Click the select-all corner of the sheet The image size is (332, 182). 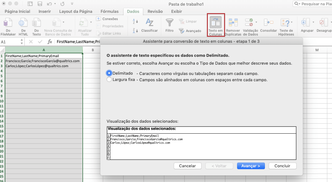pos(2,50)
